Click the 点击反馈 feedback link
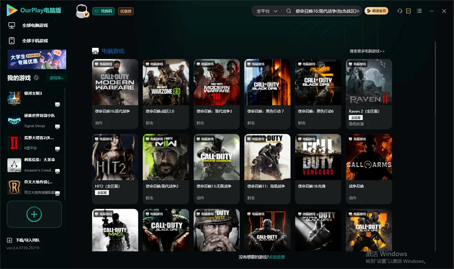The image size is (454, 269). [277, 257]
